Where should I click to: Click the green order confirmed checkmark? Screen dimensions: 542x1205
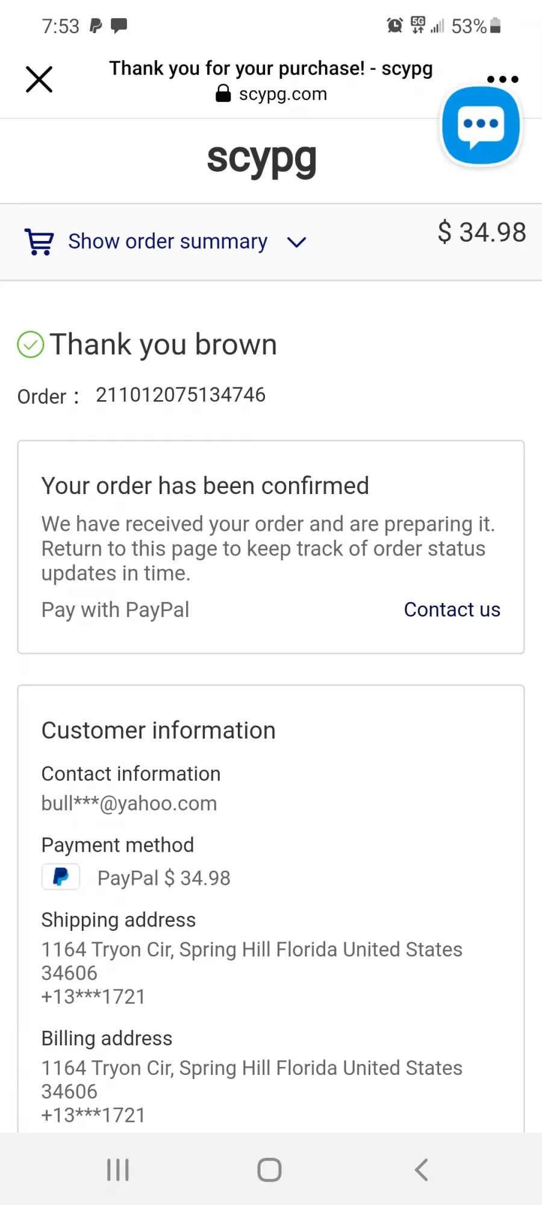31,345
